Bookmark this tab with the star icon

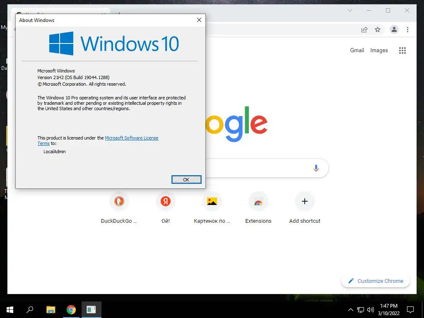point(378,29)
